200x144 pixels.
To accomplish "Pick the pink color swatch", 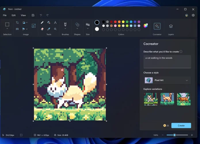I will point(115,26).
